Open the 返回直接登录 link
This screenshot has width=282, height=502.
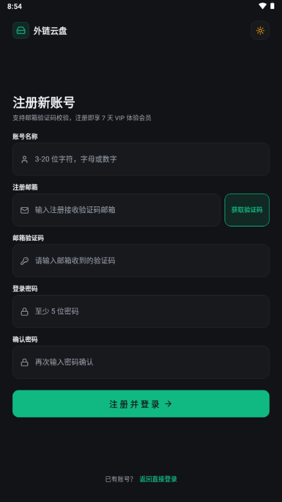(158, 479)
